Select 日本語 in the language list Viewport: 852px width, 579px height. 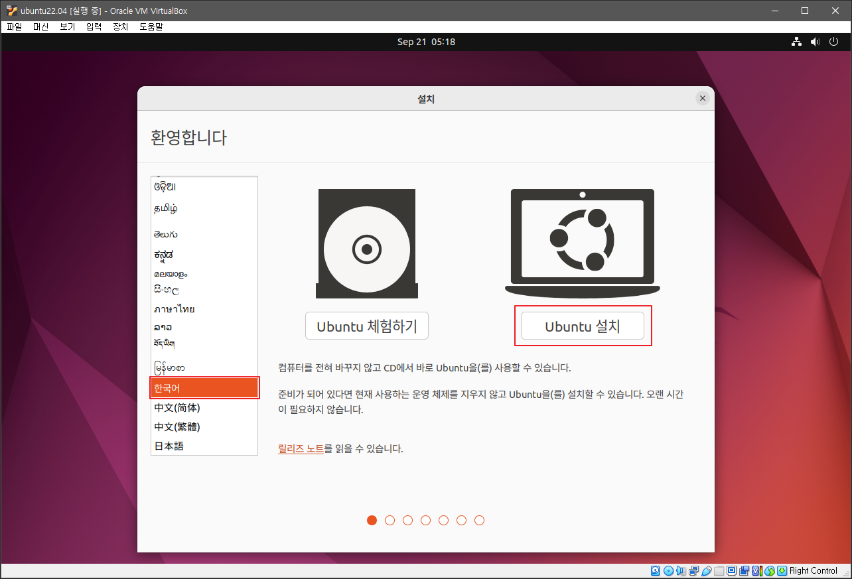click(204, 446)
